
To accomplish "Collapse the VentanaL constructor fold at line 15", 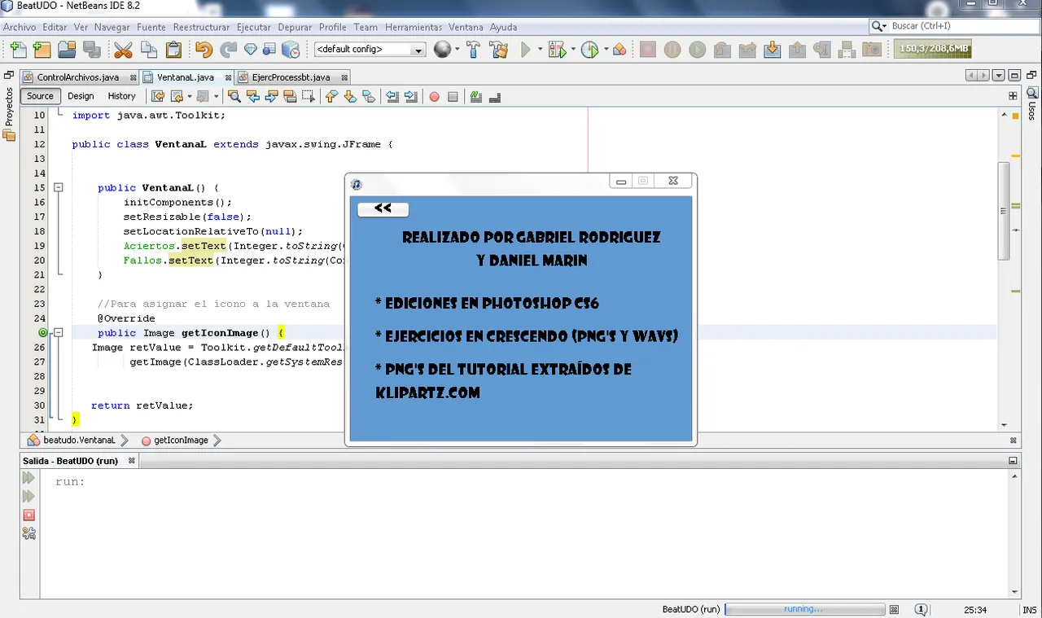I will point(58,187).
